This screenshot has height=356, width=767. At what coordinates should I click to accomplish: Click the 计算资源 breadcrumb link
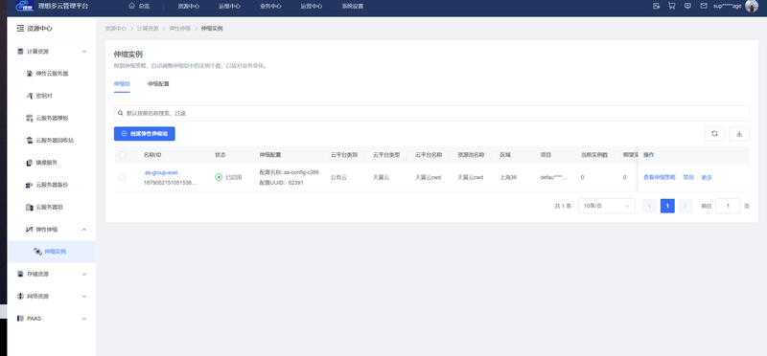pyautogui.click(x=148, y=29)
